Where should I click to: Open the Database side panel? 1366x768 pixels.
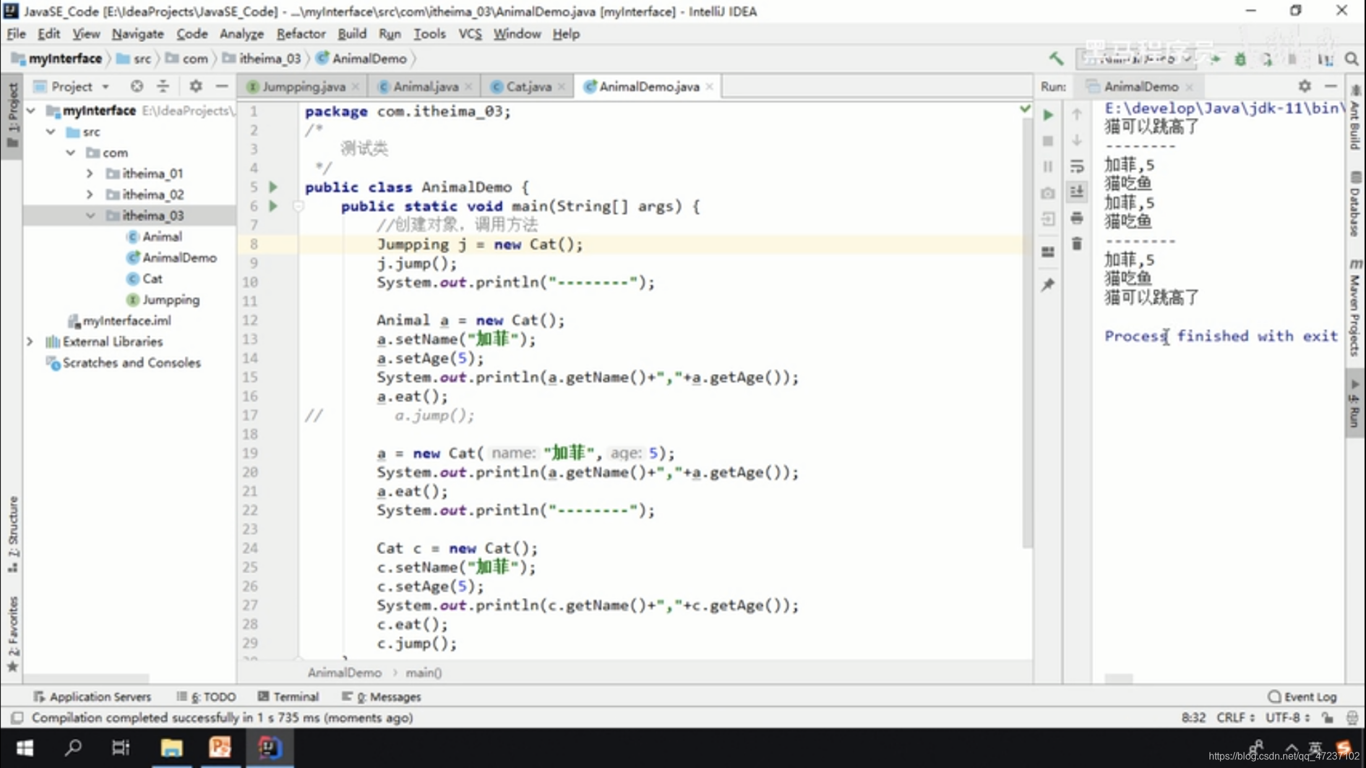tap(1355, 205)
